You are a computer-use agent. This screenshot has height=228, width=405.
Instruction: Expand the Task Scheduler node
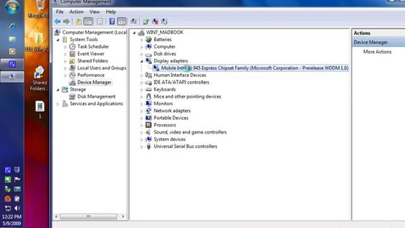pos(65,47)
